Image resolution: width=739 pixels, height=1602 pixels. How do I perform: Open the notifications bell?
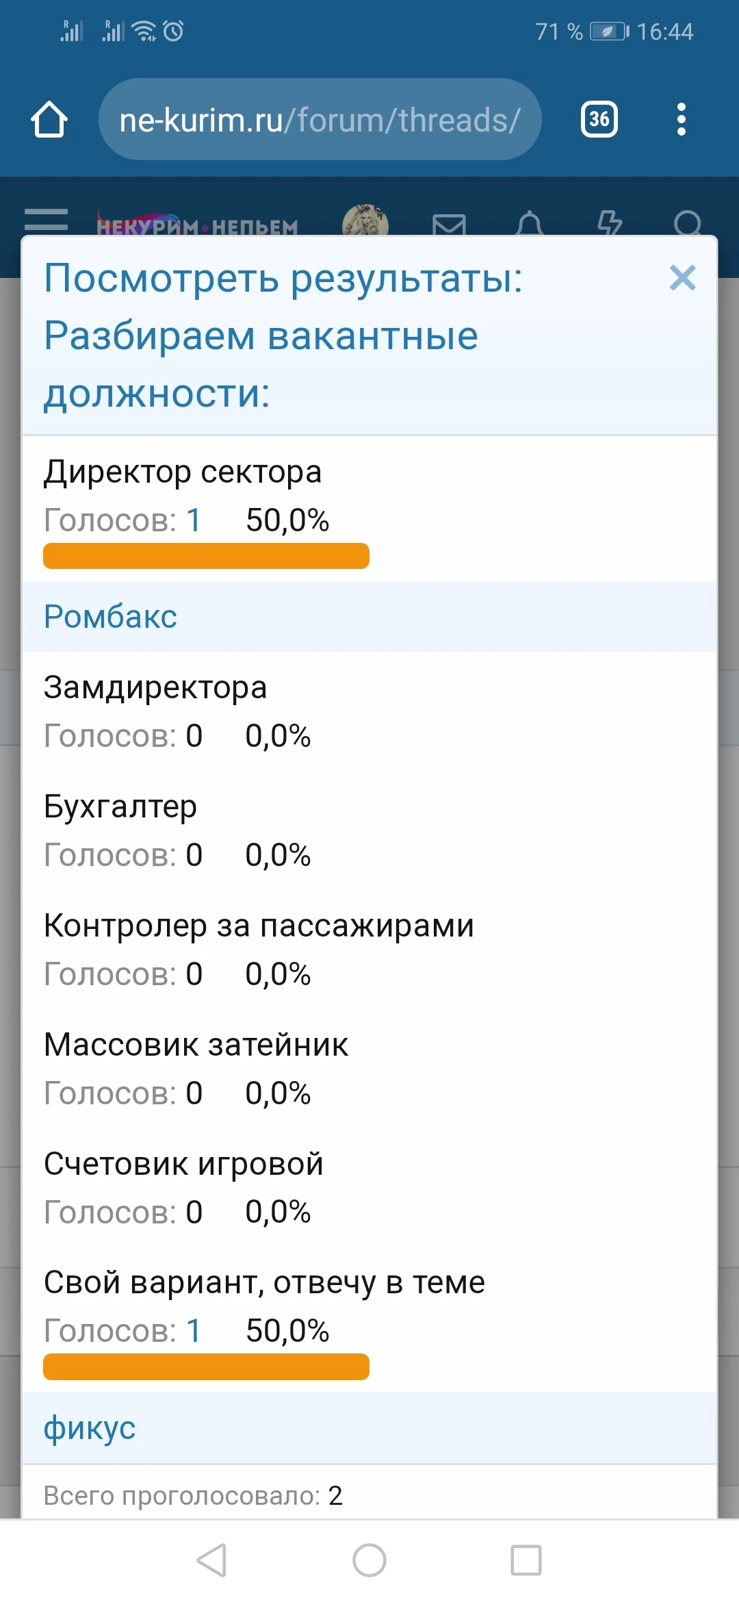[532, 222]
